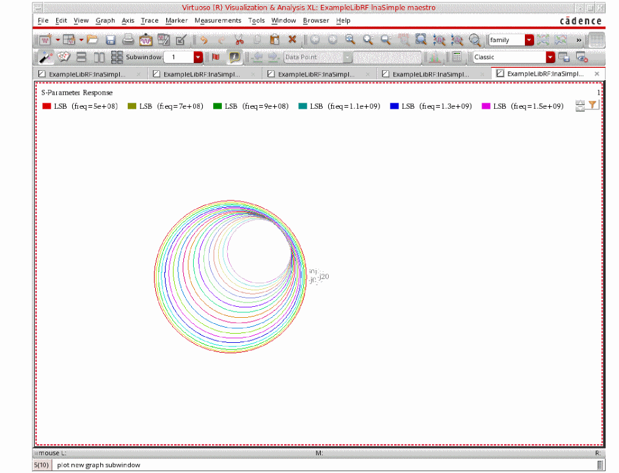619x473 pixels.
Task: Open the family plot type dropdown
Action: pos(529,40)
